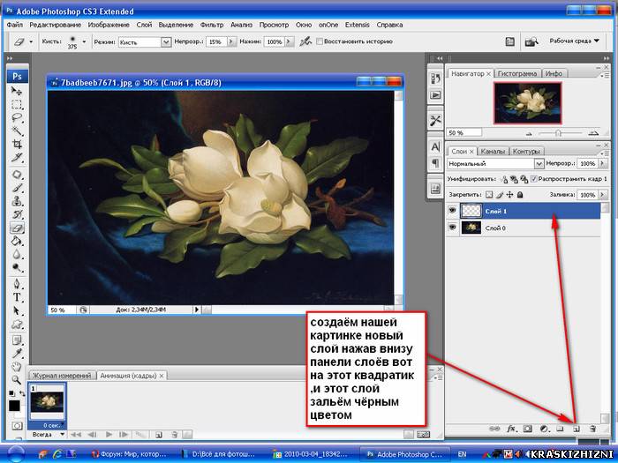The width and height of the screenshot is (618, 463).
Task: Click the Navigator zoom slider
Action: pos(558,133)
